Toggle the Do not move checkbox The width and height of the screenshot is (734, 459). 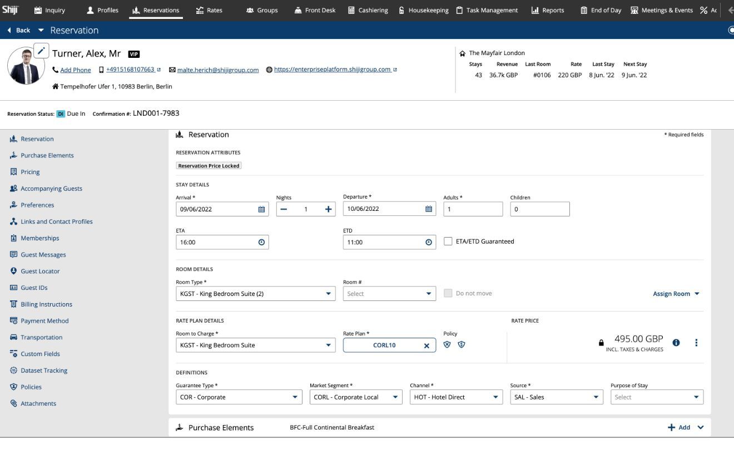click(x=448, y=293)
